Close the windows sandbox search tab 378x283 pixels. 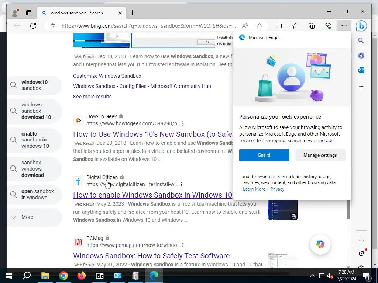pos(120,13)
